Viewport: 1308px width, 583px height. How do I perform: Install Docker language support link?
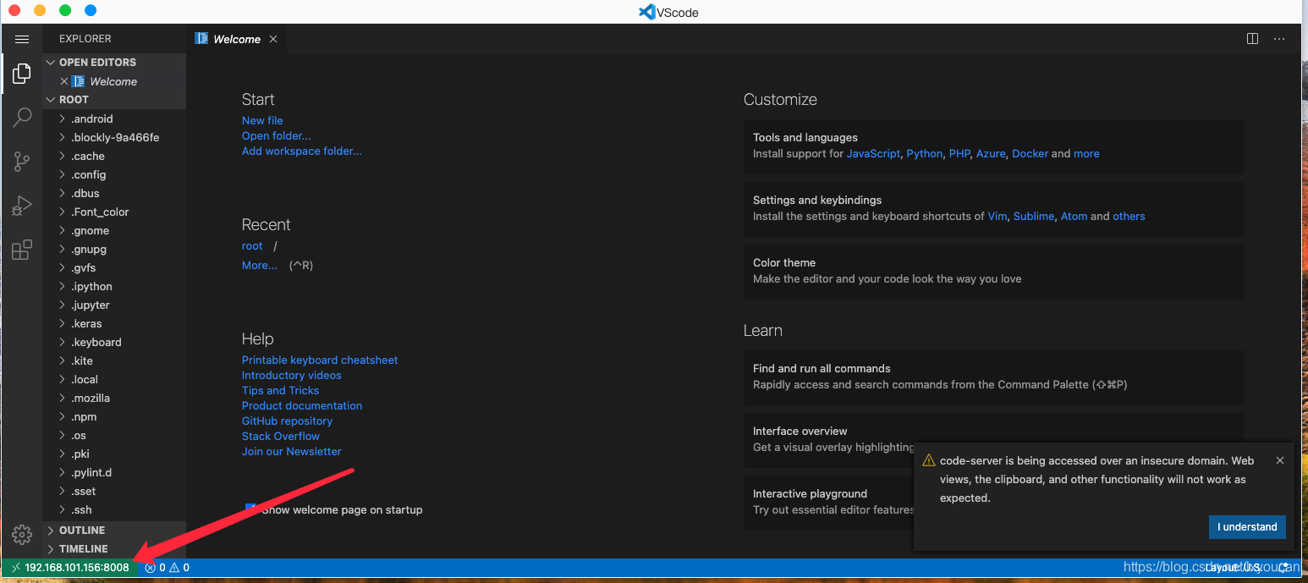1030,153
